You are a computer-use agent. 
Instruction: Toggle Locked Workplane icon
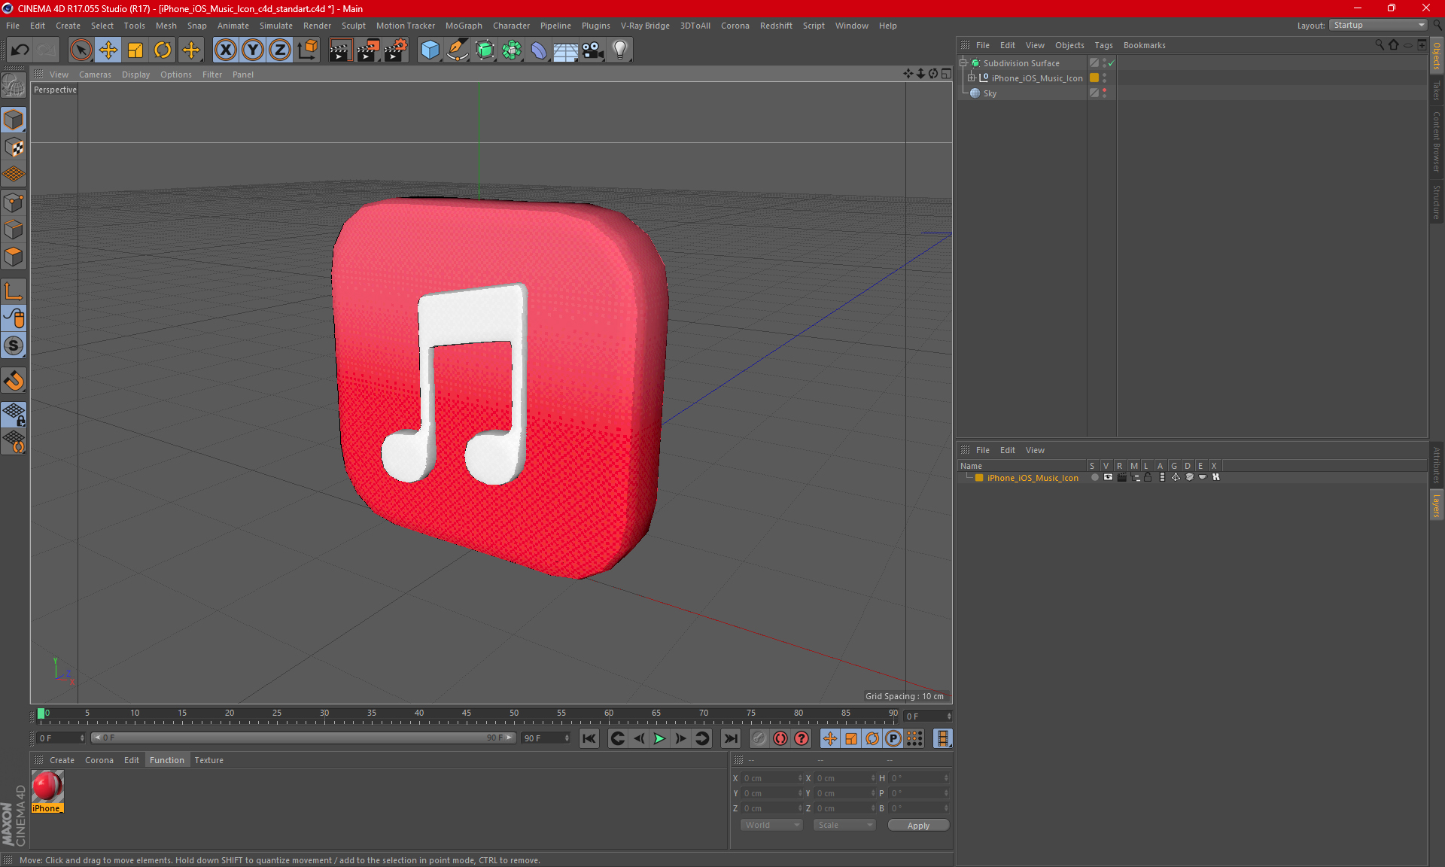click(14, 414)
